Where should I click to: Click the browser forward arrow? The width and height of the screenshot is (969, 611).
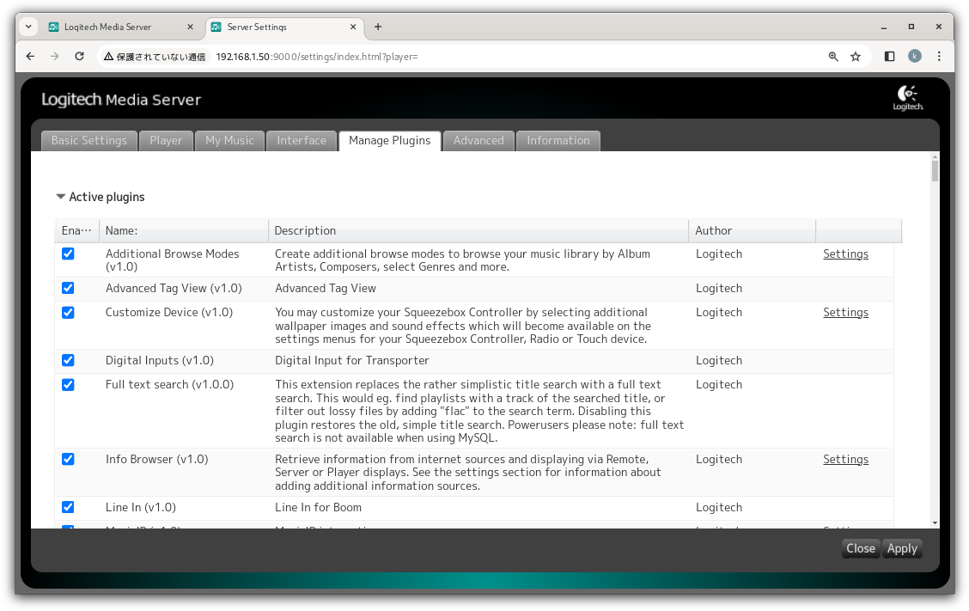coord(55,56)
